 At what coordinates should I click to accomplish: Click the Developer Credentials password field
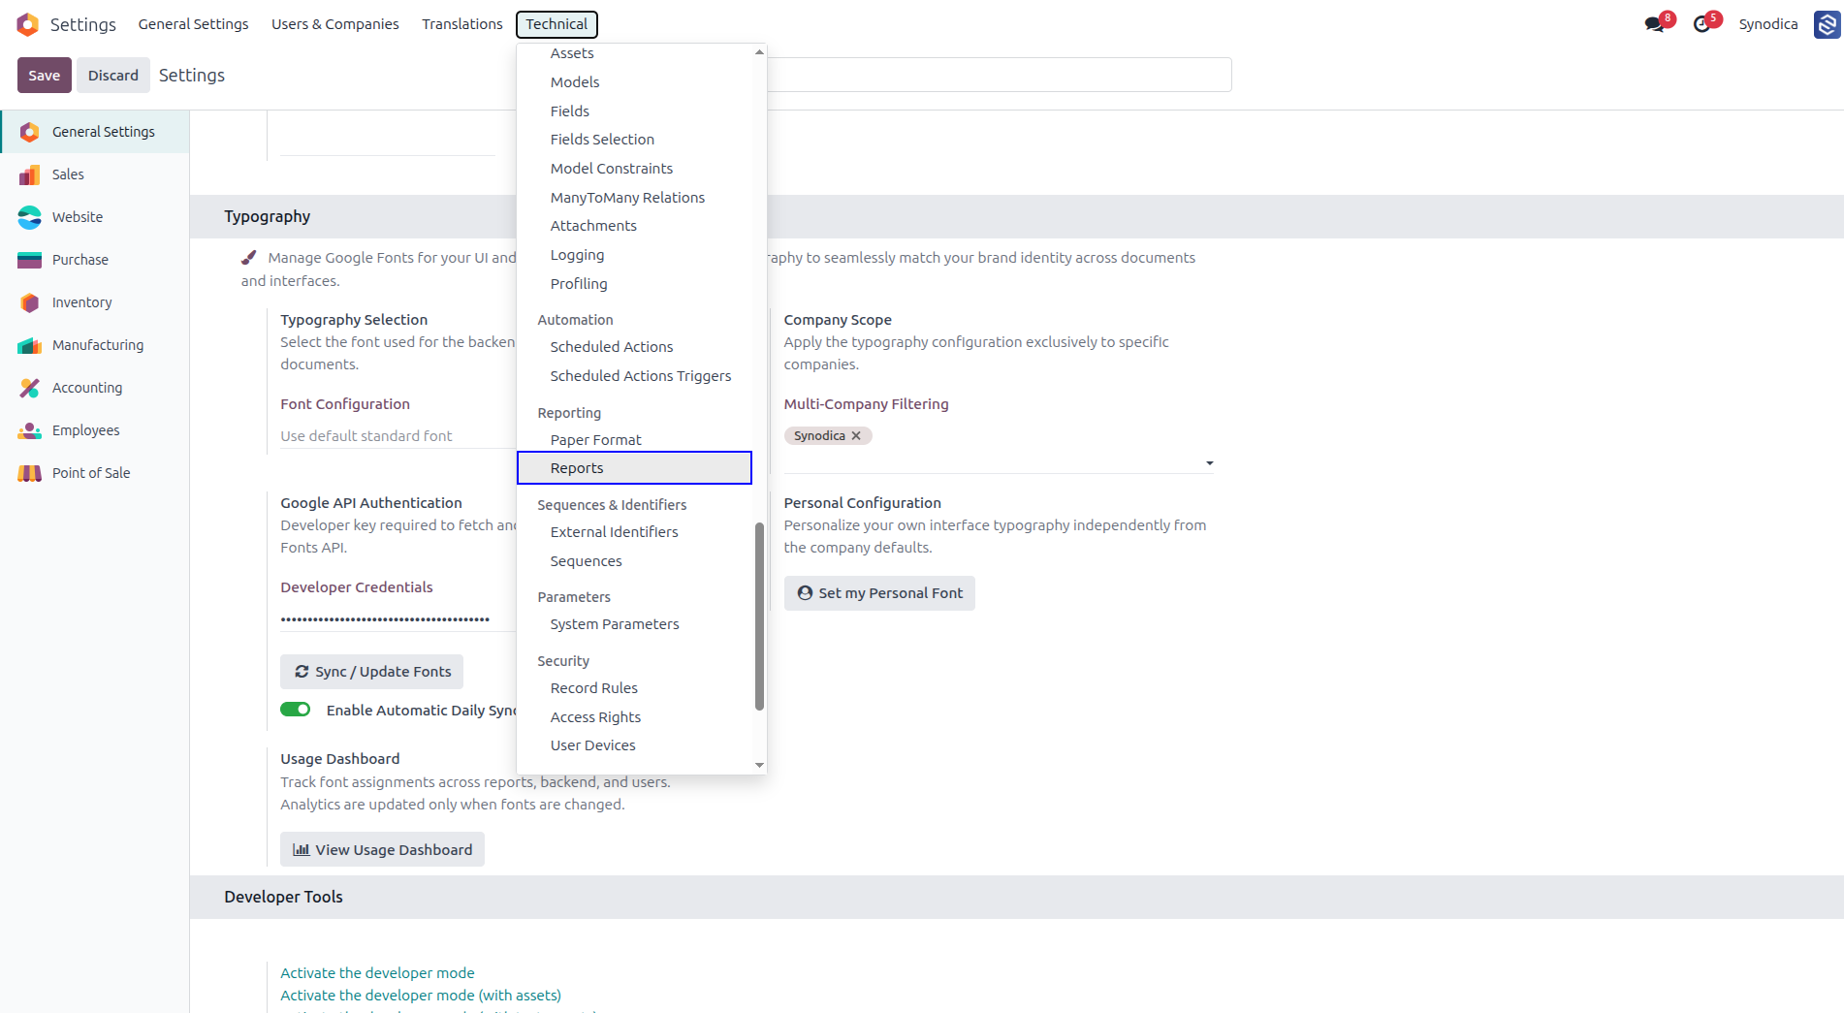(x=398, y=618)
